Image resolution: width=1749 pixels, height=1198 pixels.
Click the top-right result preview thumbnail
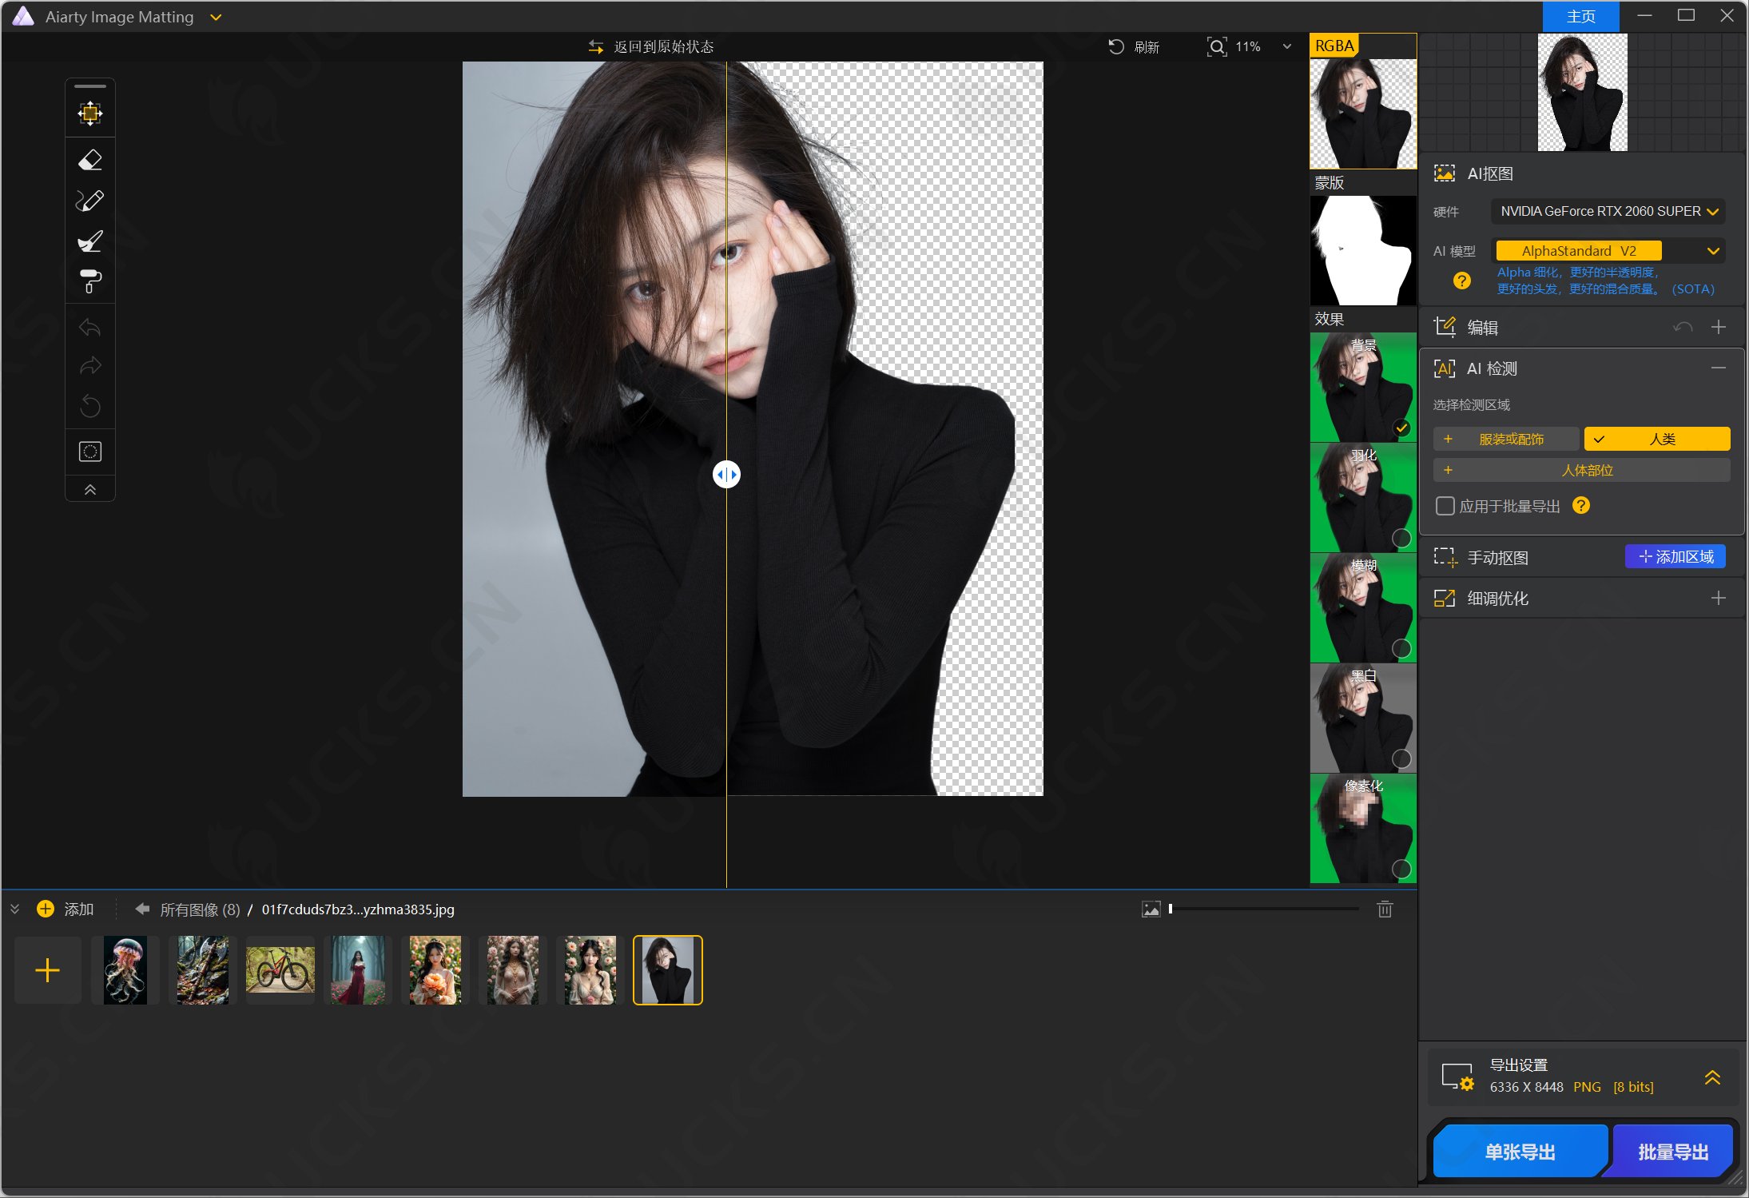pyautogui.click(x=1582, y=92)
